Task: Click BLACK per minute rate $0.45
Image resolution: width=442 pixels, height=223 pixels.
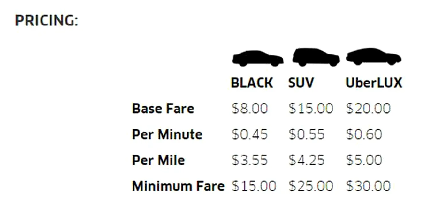Action: pos(250,134)
